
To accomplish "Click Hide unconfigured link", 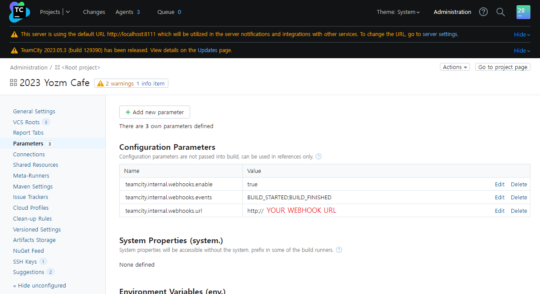I will coord(40,286).
